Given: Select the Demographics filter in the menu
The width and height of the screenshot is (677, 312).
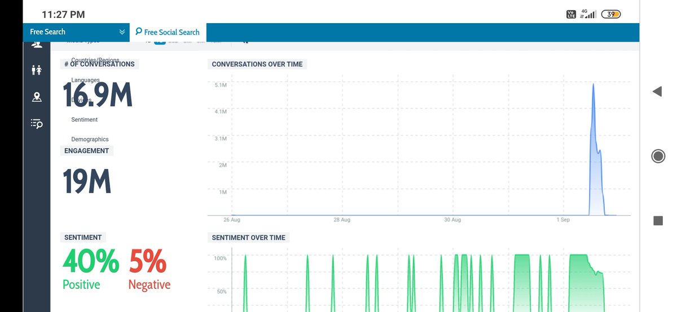Looking at the screenshot, I should 90,139.
